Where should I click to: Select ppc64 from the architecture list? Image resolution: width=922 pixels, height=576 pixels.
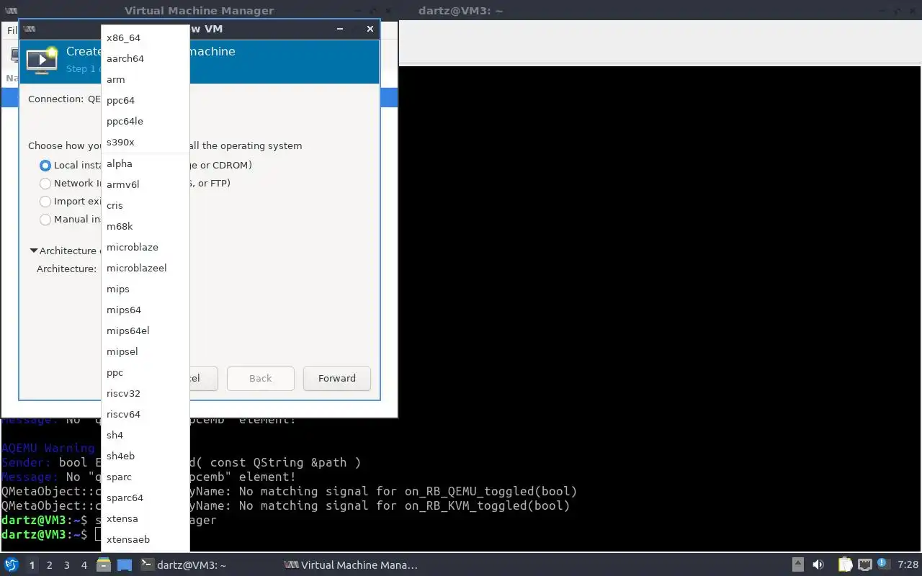click(x=146, y=100)
